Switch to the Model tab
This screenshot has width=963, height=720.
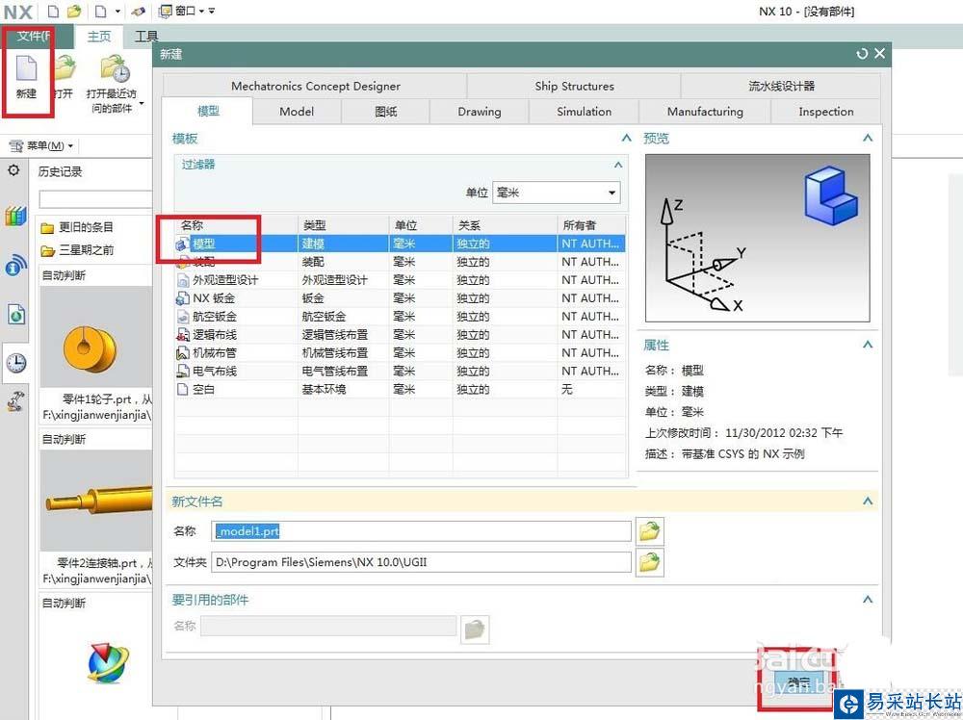click(x=297, y=112)
